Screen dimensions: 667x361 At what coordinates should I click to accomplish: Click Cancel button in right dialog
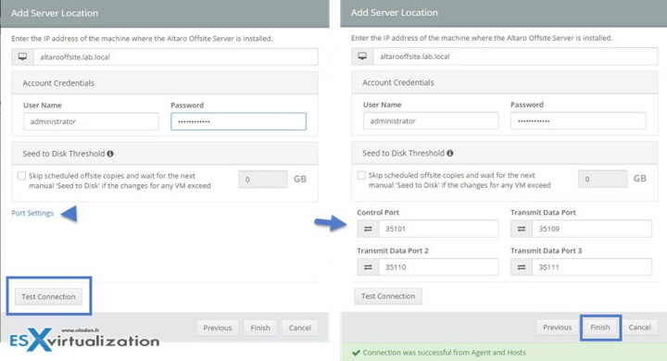[640, 328]
